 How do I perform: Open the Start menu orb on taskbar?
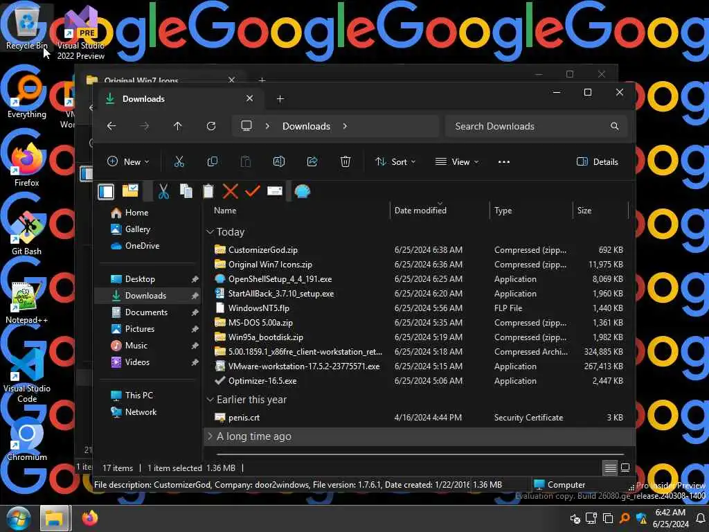18,518
